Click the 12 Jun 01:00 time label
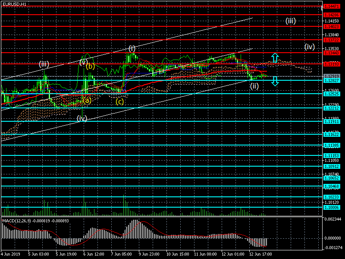The width and height of the screenshot is (345, 259). (233, 254)
